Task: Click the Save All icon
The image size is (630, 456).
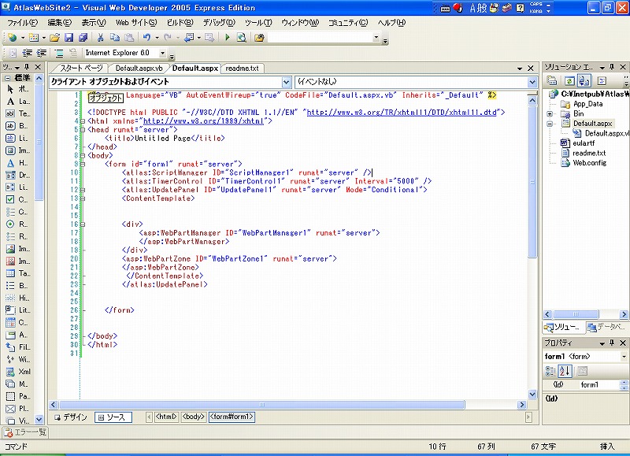Action: tap(83, 38)
